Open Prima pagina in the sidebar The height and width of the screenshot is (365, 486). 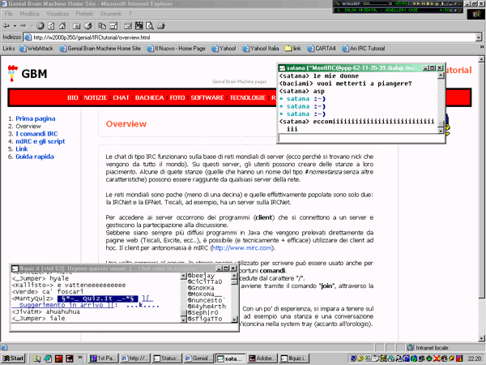36,118
